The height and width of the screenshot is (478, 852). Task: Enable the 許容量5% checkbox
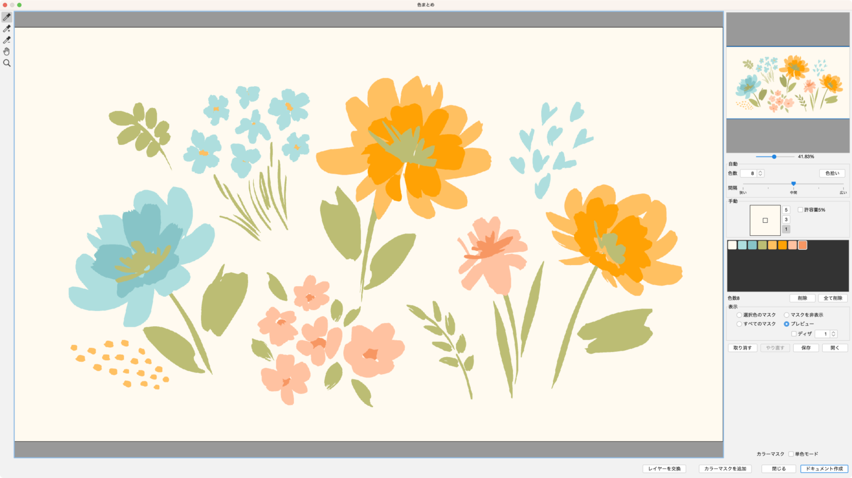pos(800,210)
